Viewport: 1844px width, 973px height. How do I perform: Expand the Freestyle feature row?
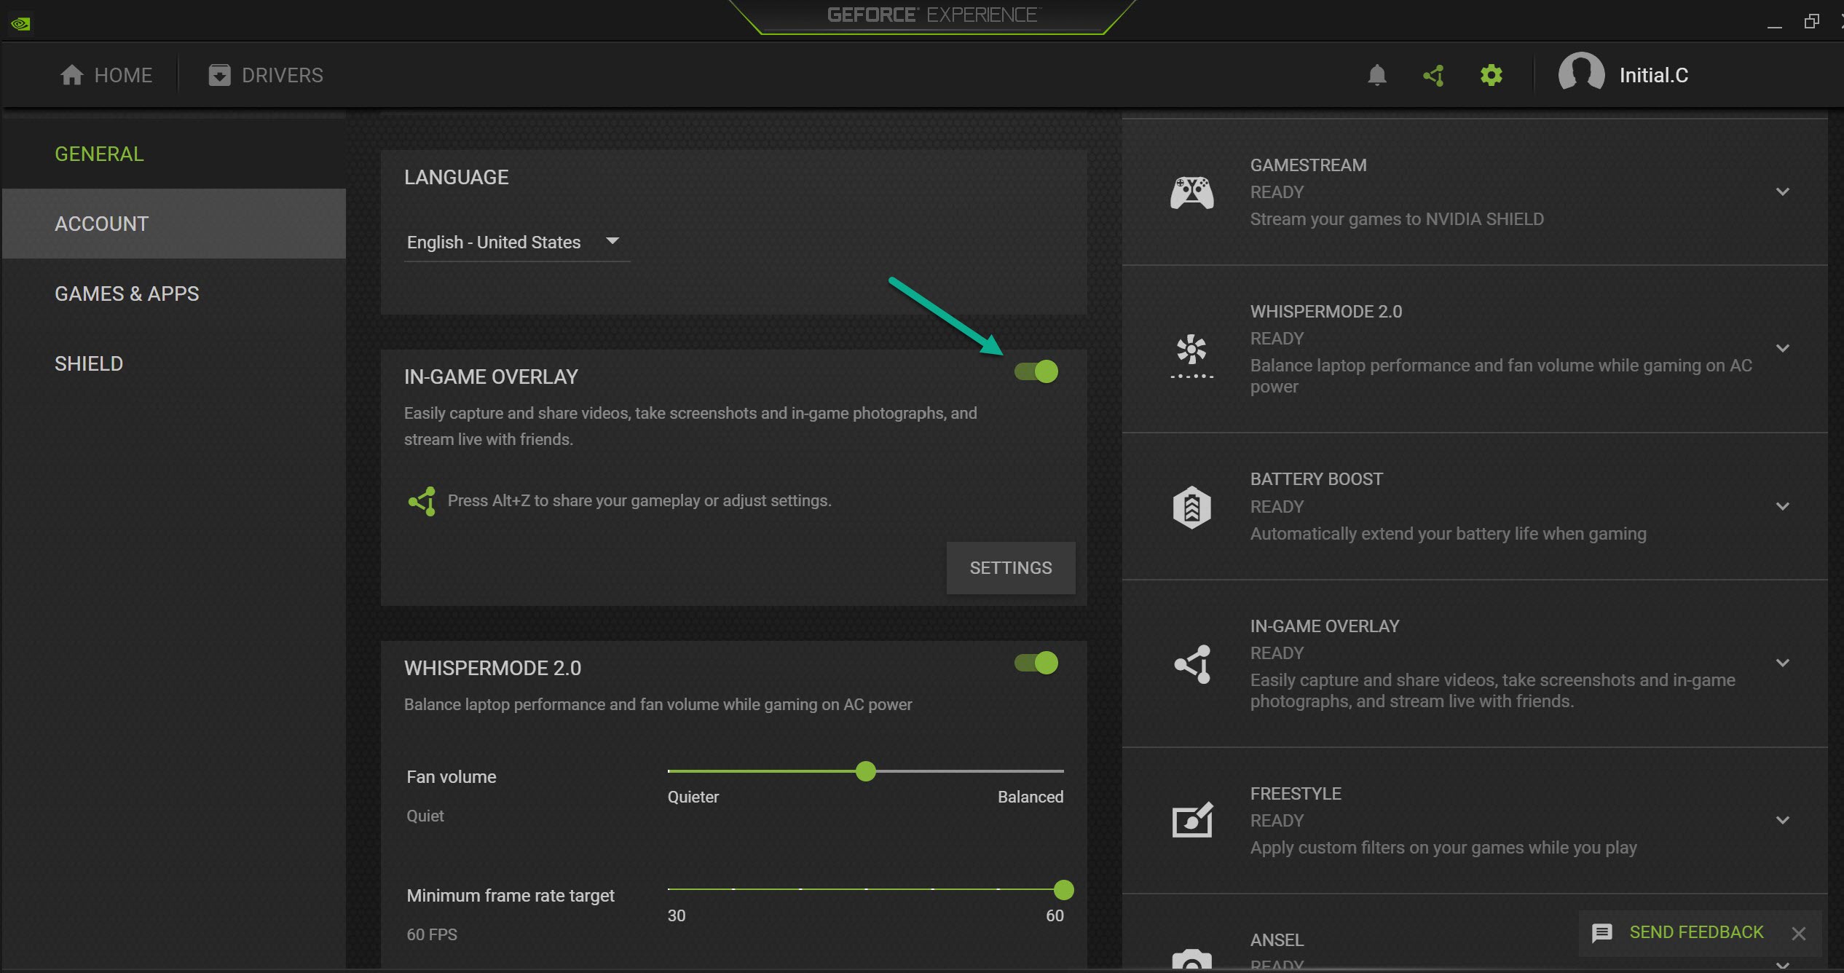tap(1782, 820)
